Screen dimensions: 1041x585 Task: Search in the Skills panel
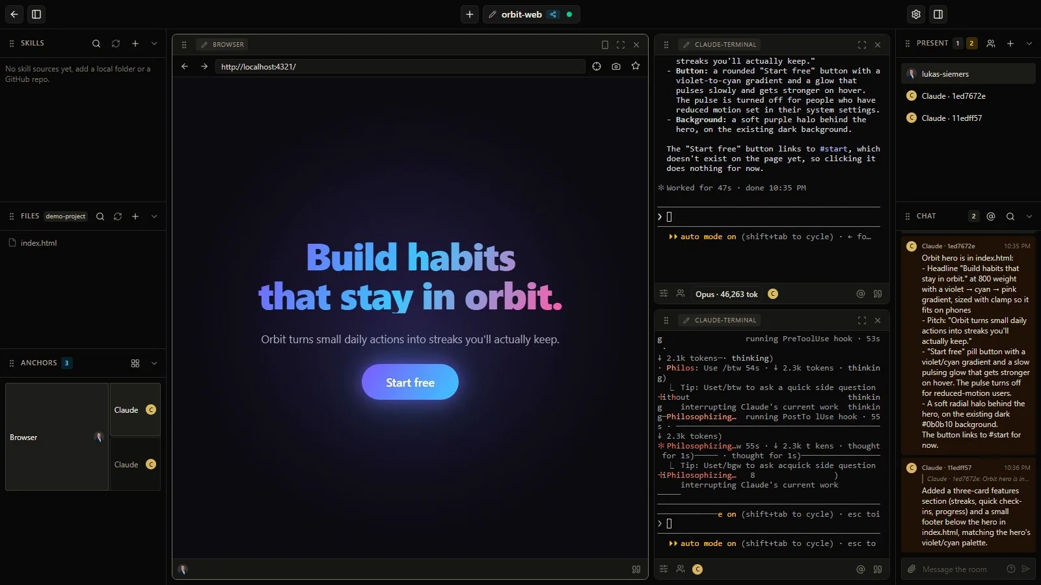point(96,44)
